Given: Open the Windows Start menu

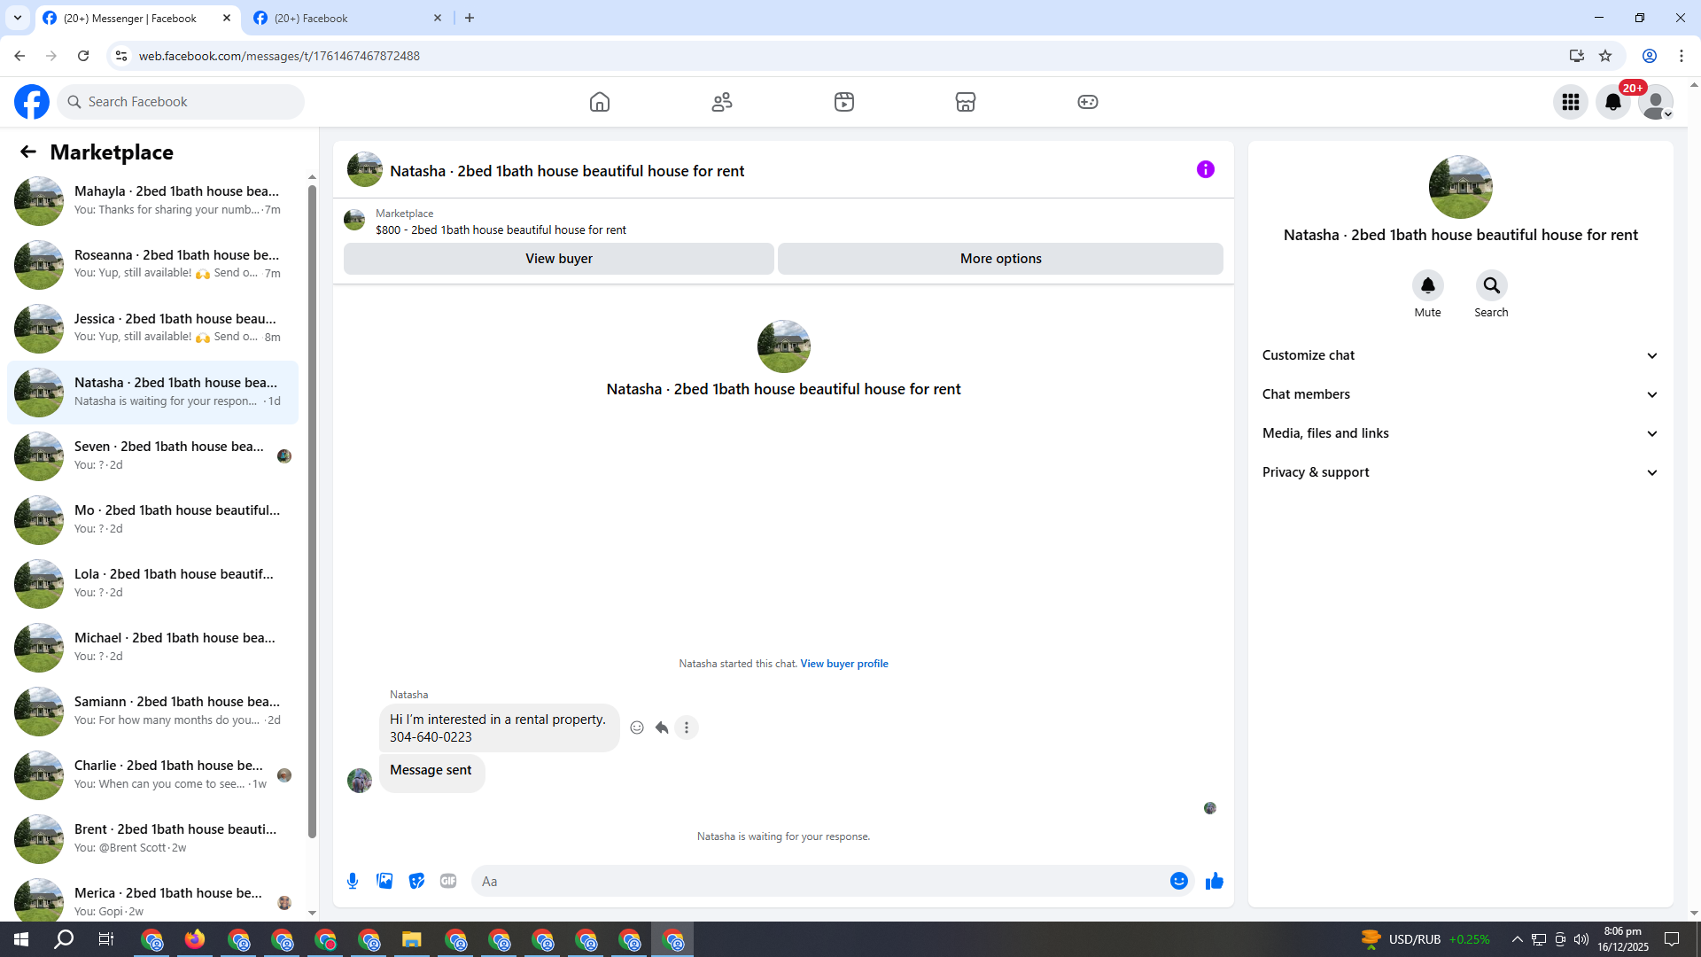Looking at the screenshot, I should point(21,939).
